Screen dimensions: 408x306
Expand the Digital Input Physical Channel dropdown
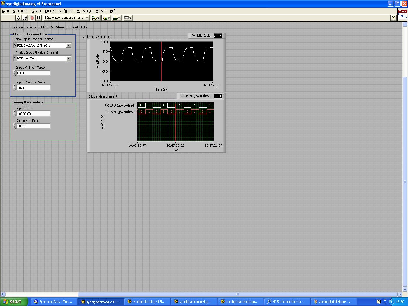[69, 45]
